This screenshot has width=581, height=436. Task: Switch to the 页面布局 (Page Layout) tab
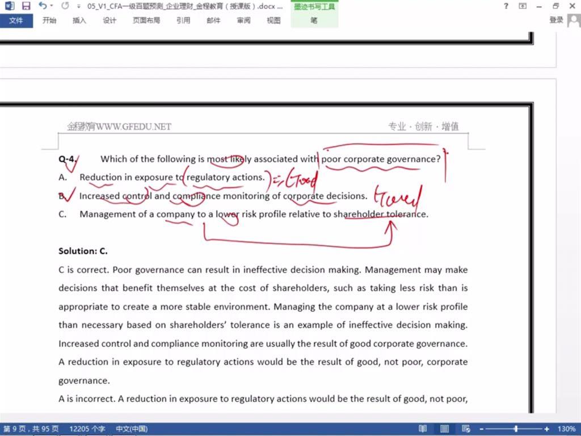146,20
